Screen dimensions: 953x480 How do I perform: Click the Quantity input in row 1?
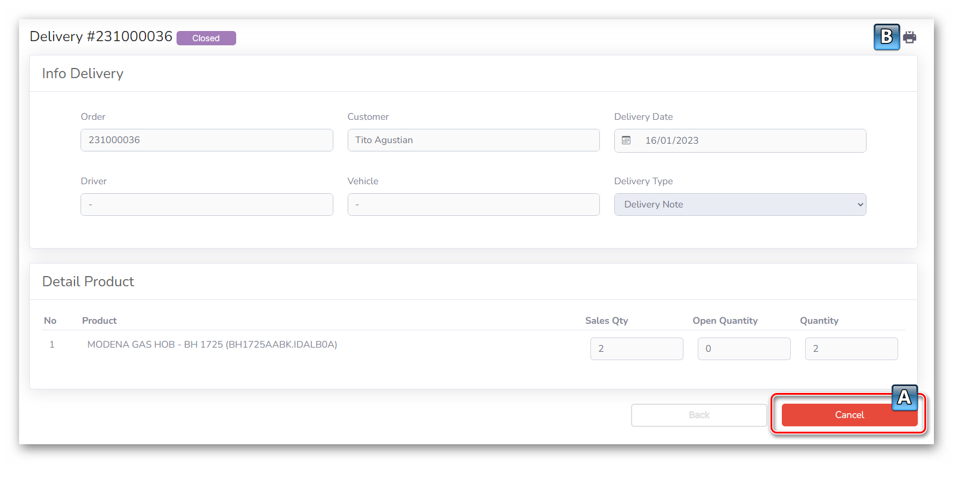(x=851, y=349)
